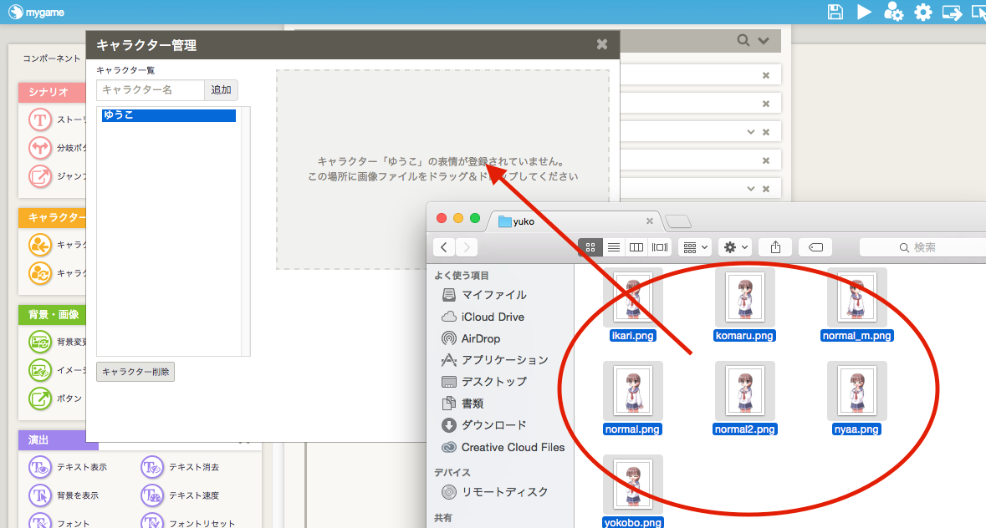Switch Finder to cover flow view
The height and width of the screenshot is (528, 986).
point(660,247)
